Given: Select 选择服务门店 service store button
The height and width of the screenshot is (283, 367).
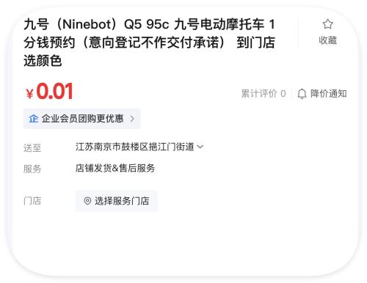Looking at the screenshot, I should tap(116, 201).
